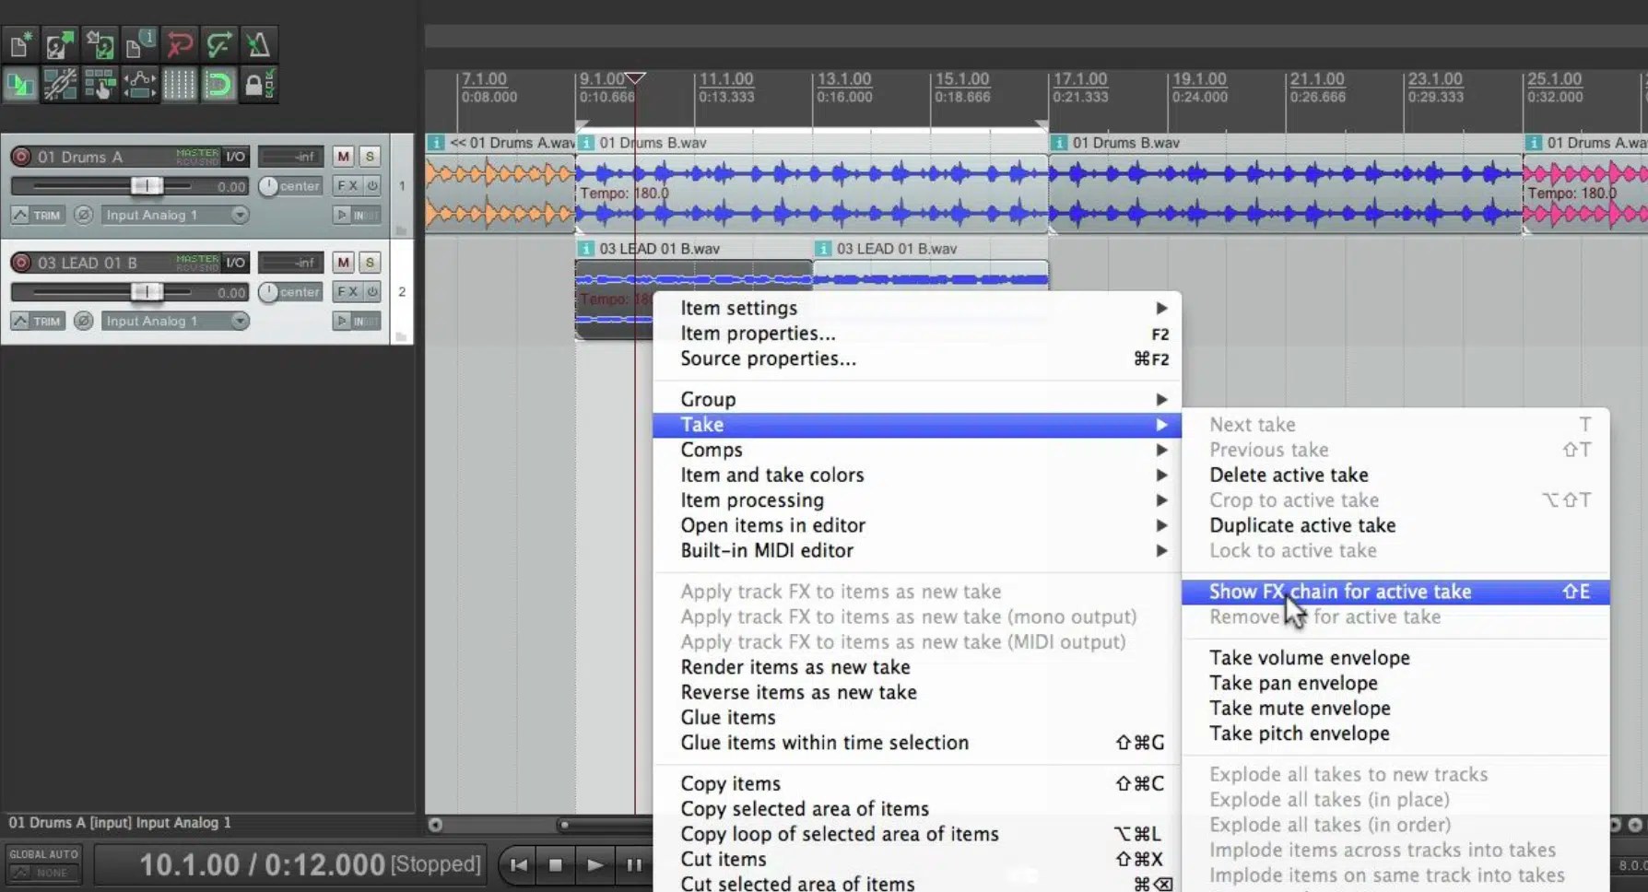Click the I/O routing button on LEAD track
This screenshot has width=1648, height=892.
[x=237, y=262]
